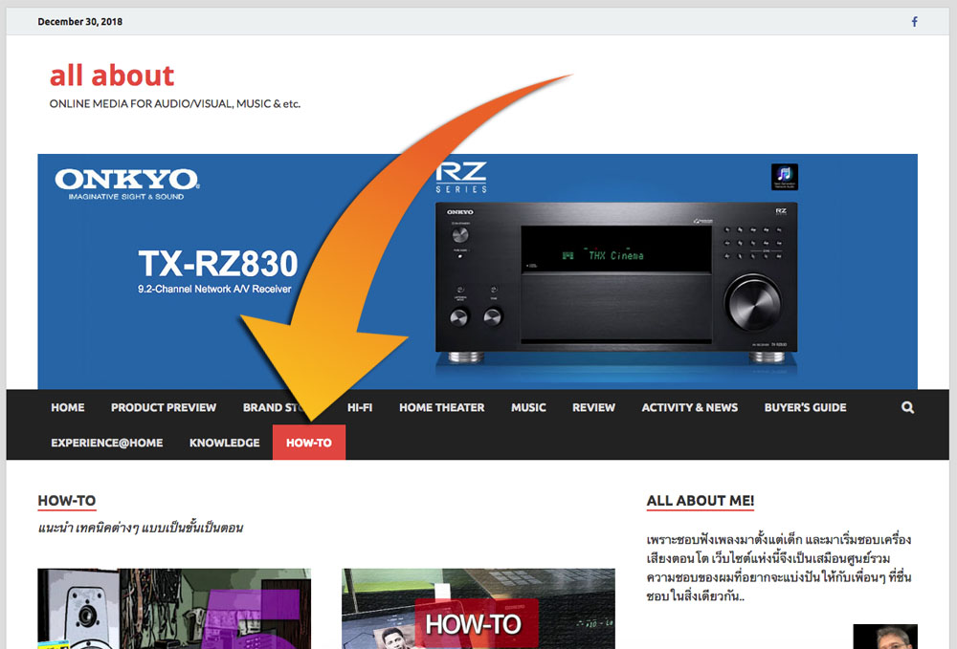Viewport: 957px width, 649px height.
Task: Select the EXPERIENCE@HOME menu item
Action: coord(107,443)
